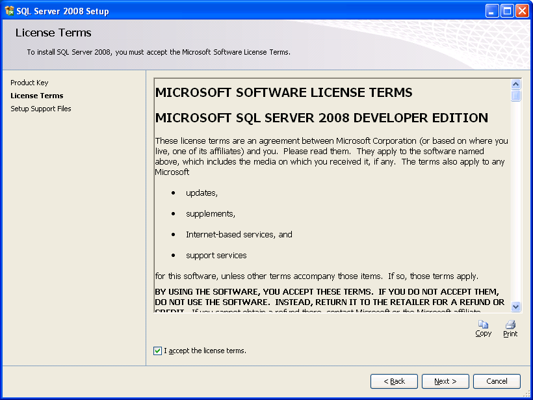This screenshot has width=533, height=400.
Task: Cancel the SQL Server setup
Action: click(x=497, y=381)
